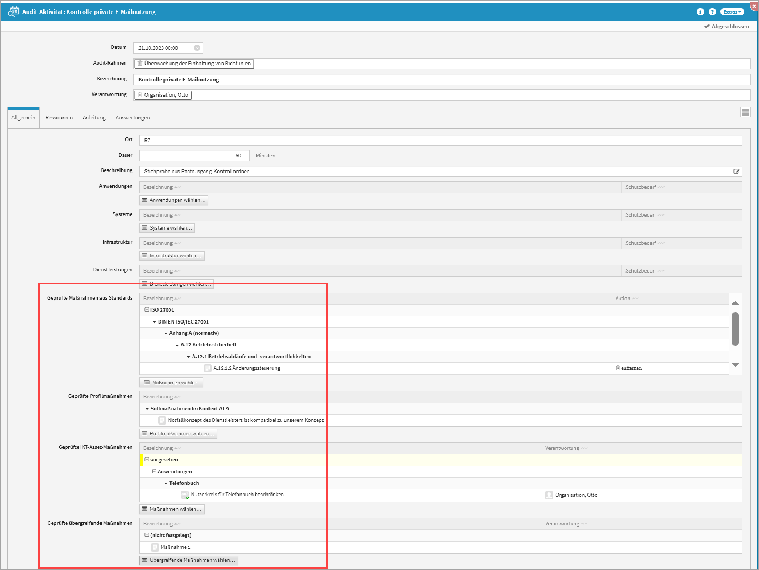Click the question mark help icon
This screenshot has width=759, height=570.
712,11
